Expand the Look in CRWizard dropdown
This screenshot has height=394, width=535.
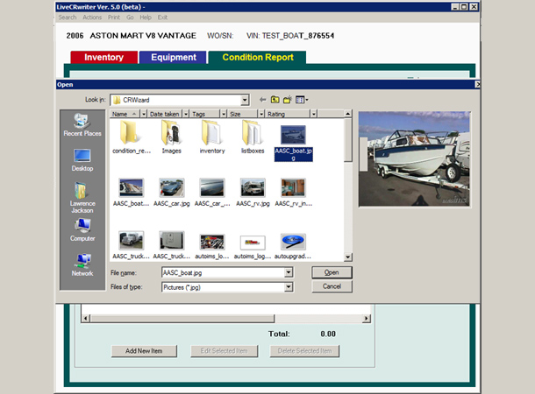[x=245, y=100]
